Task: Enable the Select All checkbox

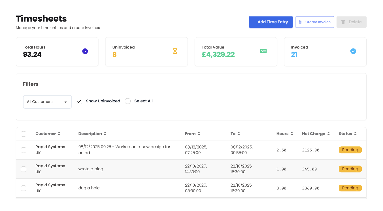Action: [128, 101]
